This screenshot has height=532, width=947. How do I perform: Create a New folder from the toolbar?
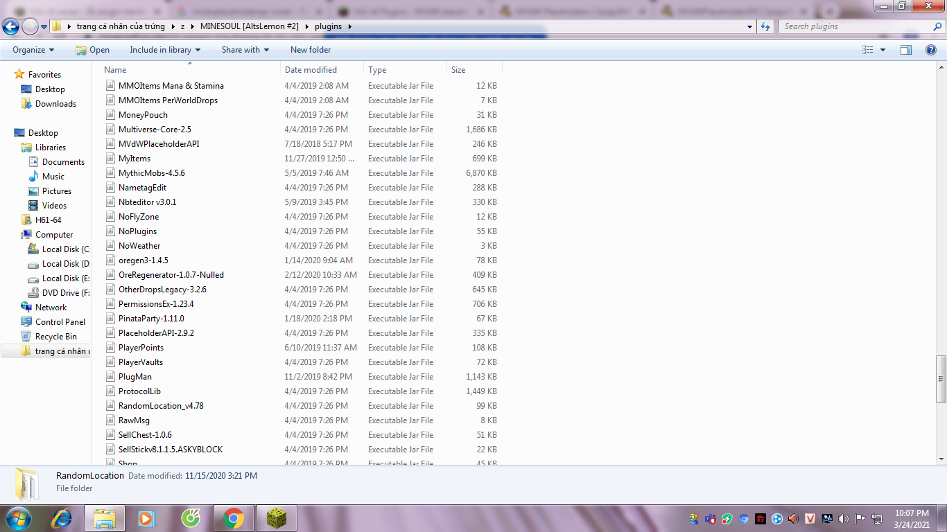[x=311, y=50]
